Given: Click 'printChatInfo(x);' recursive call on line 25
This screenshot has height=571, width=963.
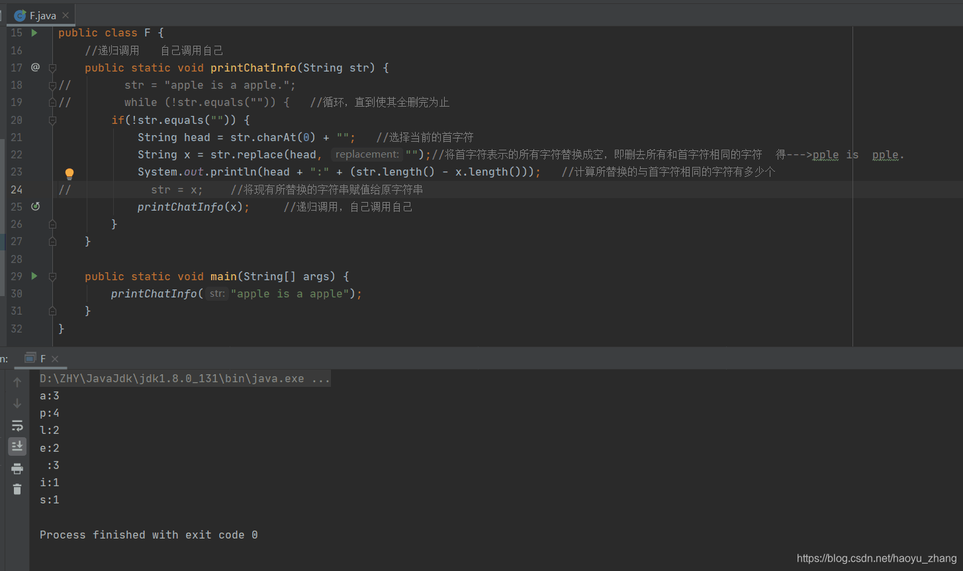Looking at the screenshot, I should click(194, 207).
